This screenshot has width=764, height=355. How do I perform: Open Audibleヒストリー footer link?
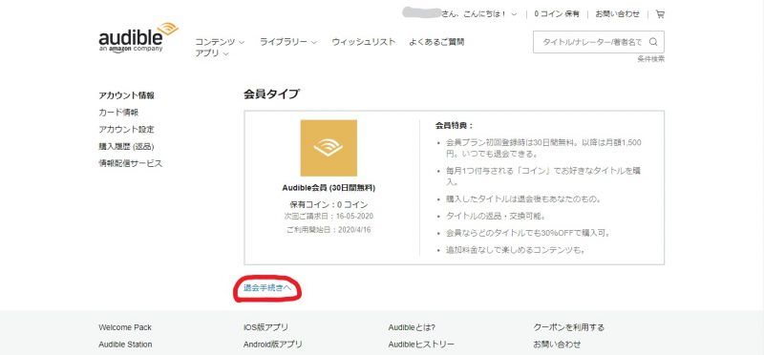421,345
